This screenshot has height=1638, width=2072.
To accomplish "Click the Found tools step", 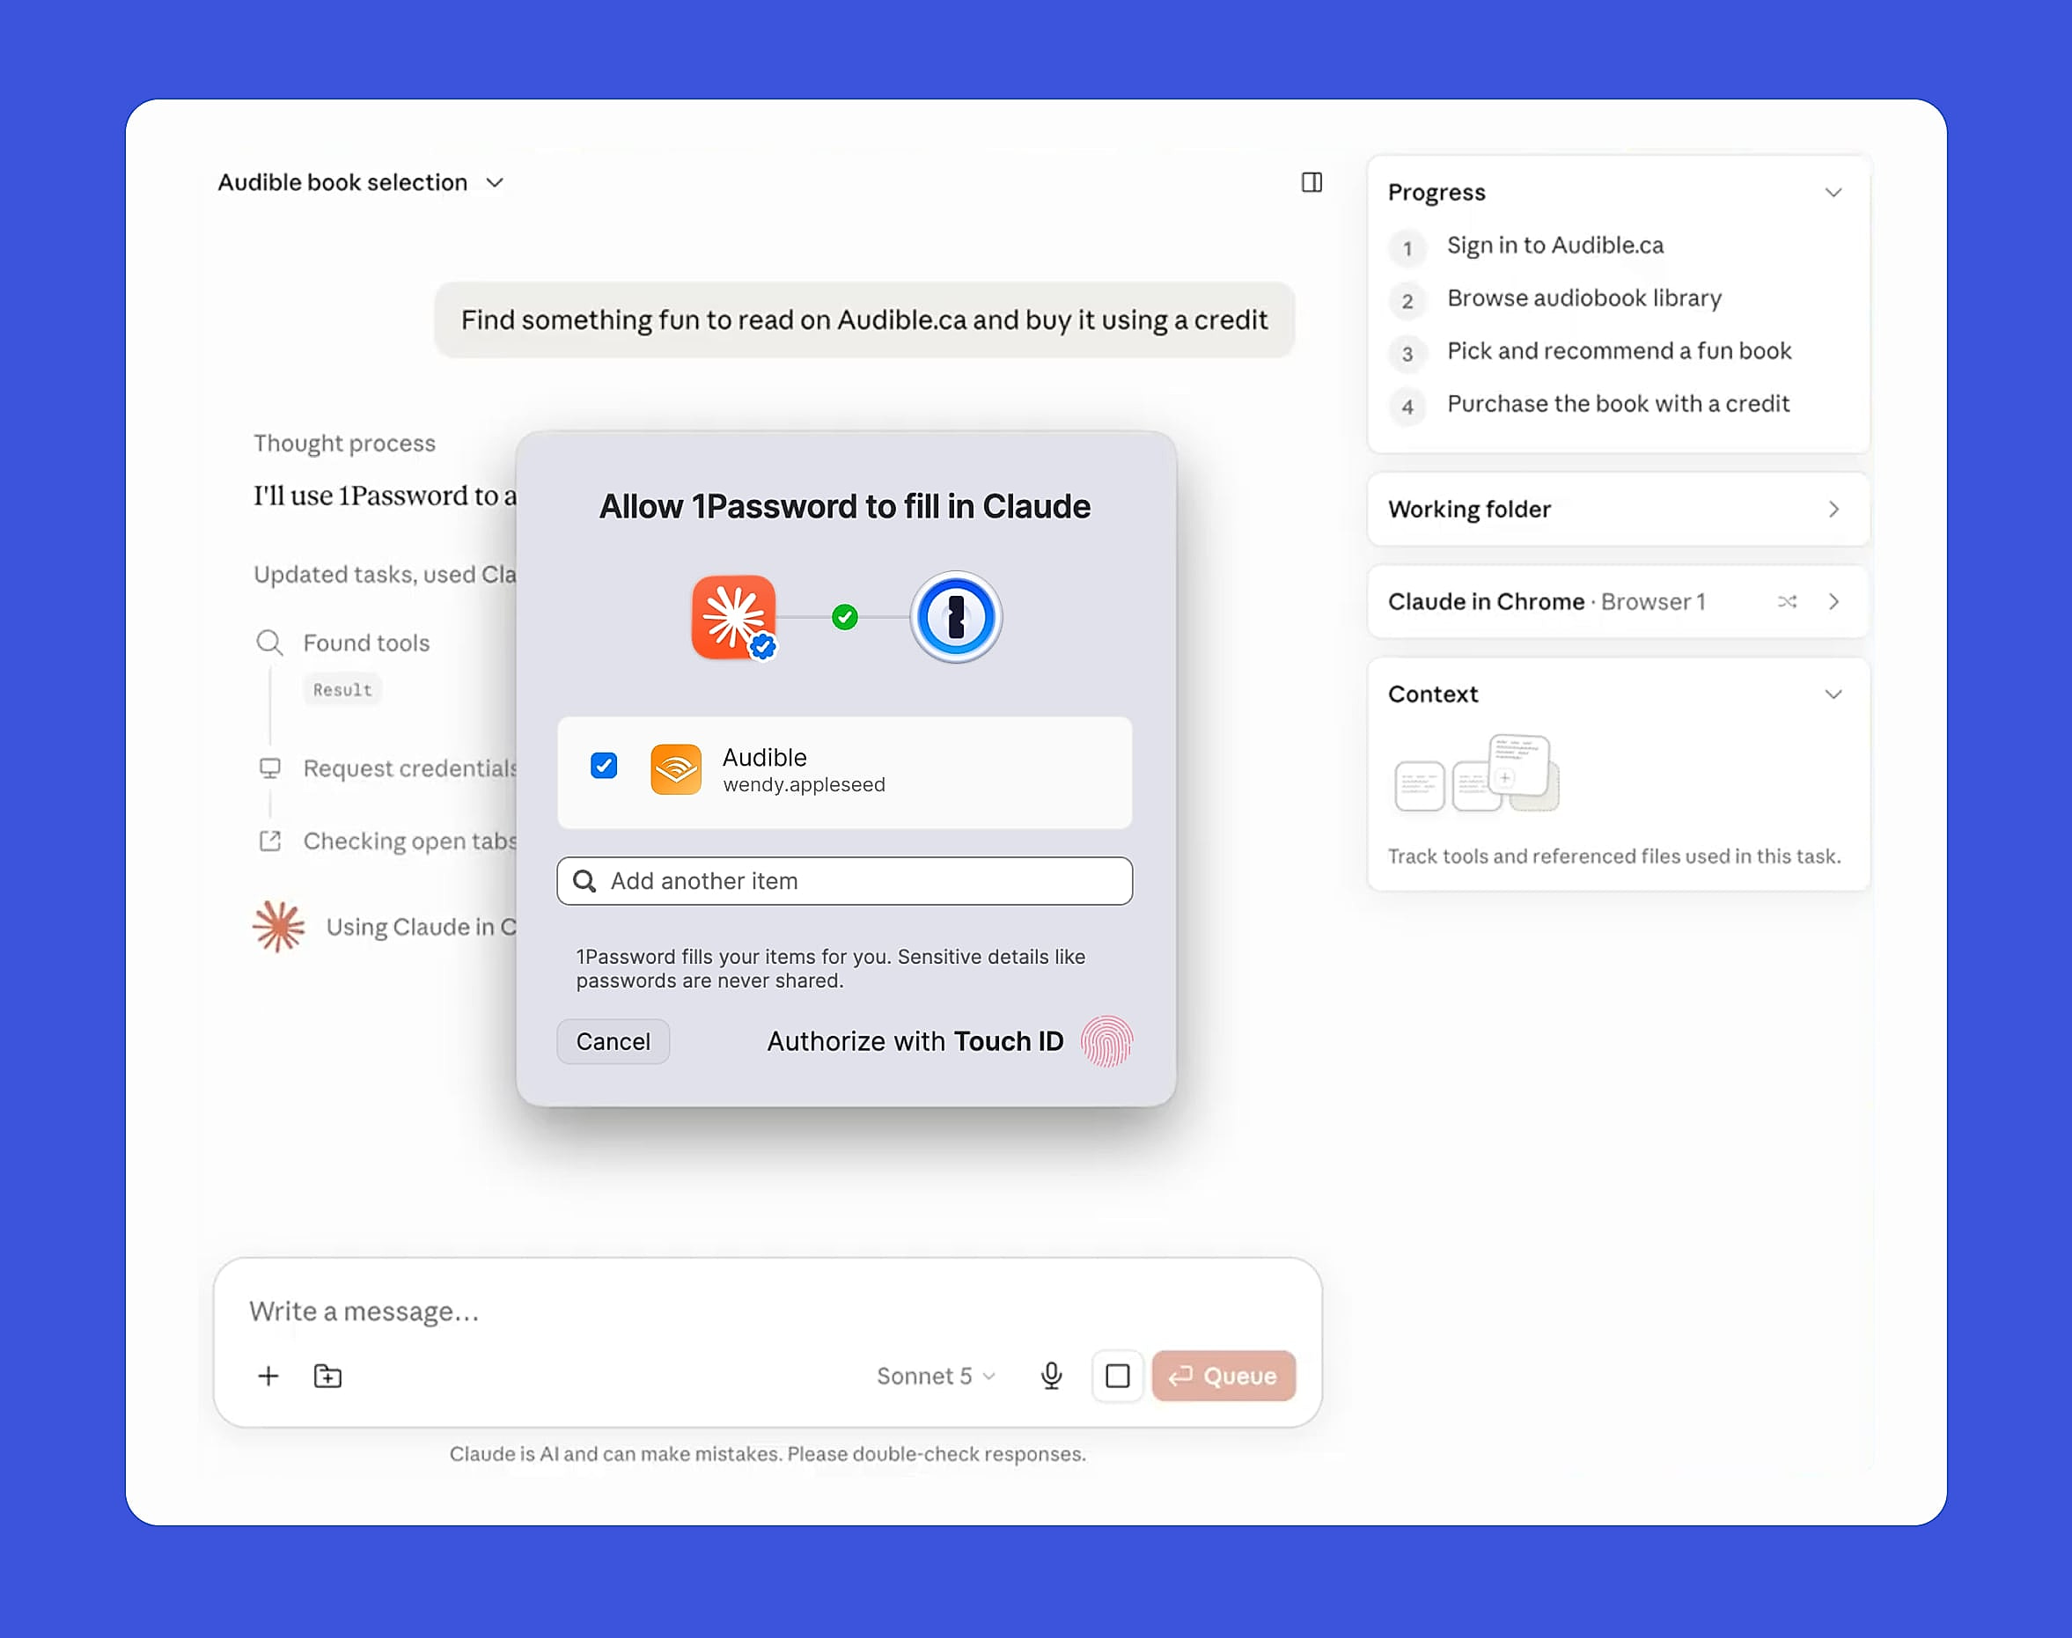I will pyautogui.click(x=366, y=643).
